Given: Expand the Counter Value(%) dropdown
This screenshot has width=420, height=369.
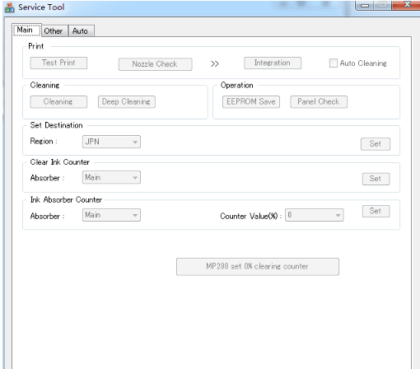Looking at the screenshot, I should pyautogui.click(x=315, y=215).
